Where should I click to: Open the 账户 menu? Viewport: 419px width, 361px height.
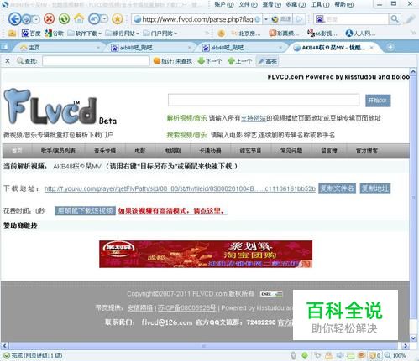(x=224, y=4)
